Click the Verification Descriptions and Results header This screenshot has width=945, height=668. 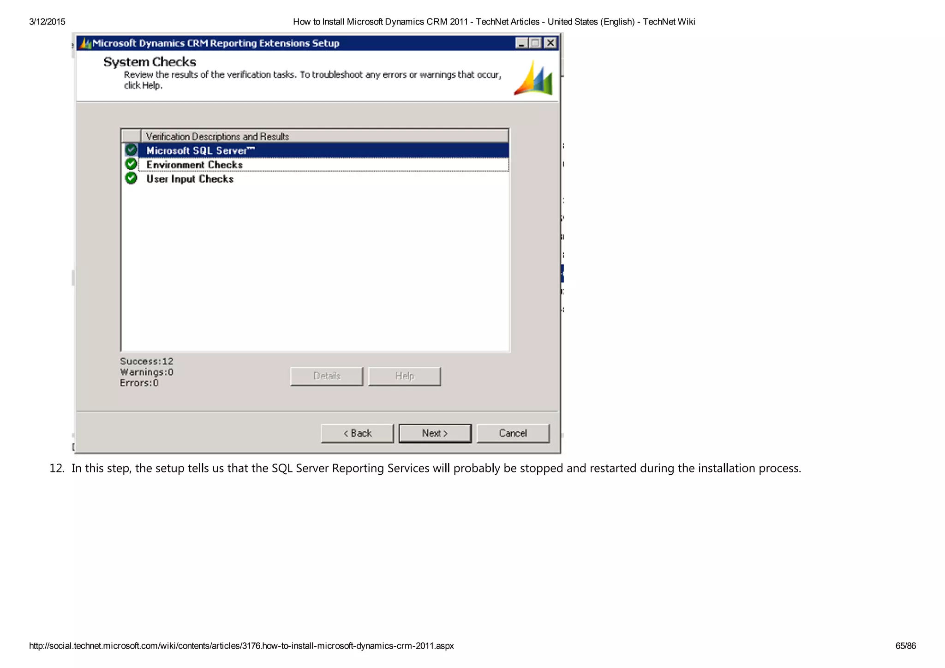tap(325, 136)
